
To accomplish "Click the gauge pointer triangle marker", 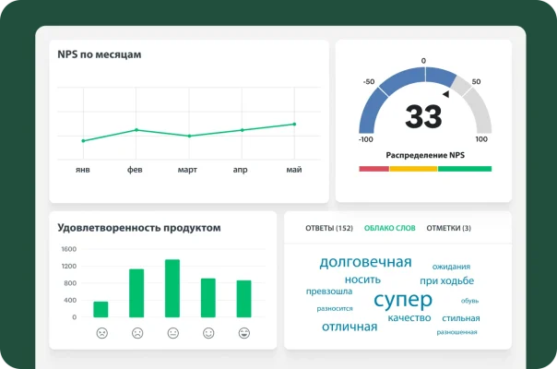I will point(445,94).
